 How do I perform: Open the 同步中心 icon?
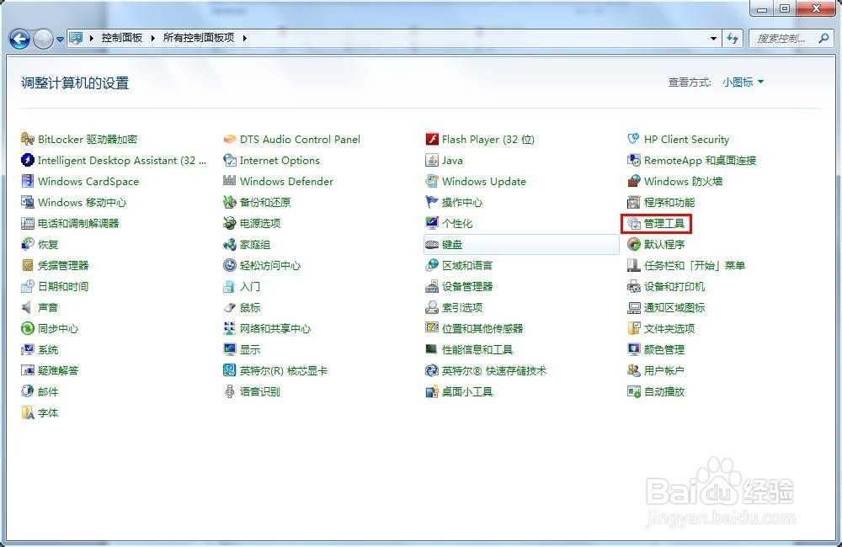(28, 328)
